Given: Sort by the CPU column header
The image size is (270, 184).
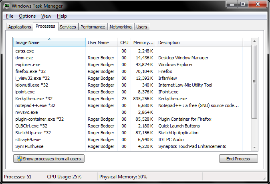Looking at the screenshot, I should (124, 42).
